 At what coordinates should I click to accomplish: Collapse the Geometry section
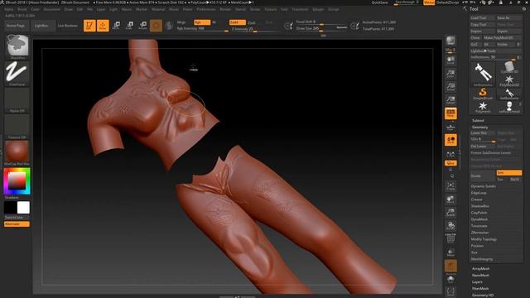(x=479, y=127)
